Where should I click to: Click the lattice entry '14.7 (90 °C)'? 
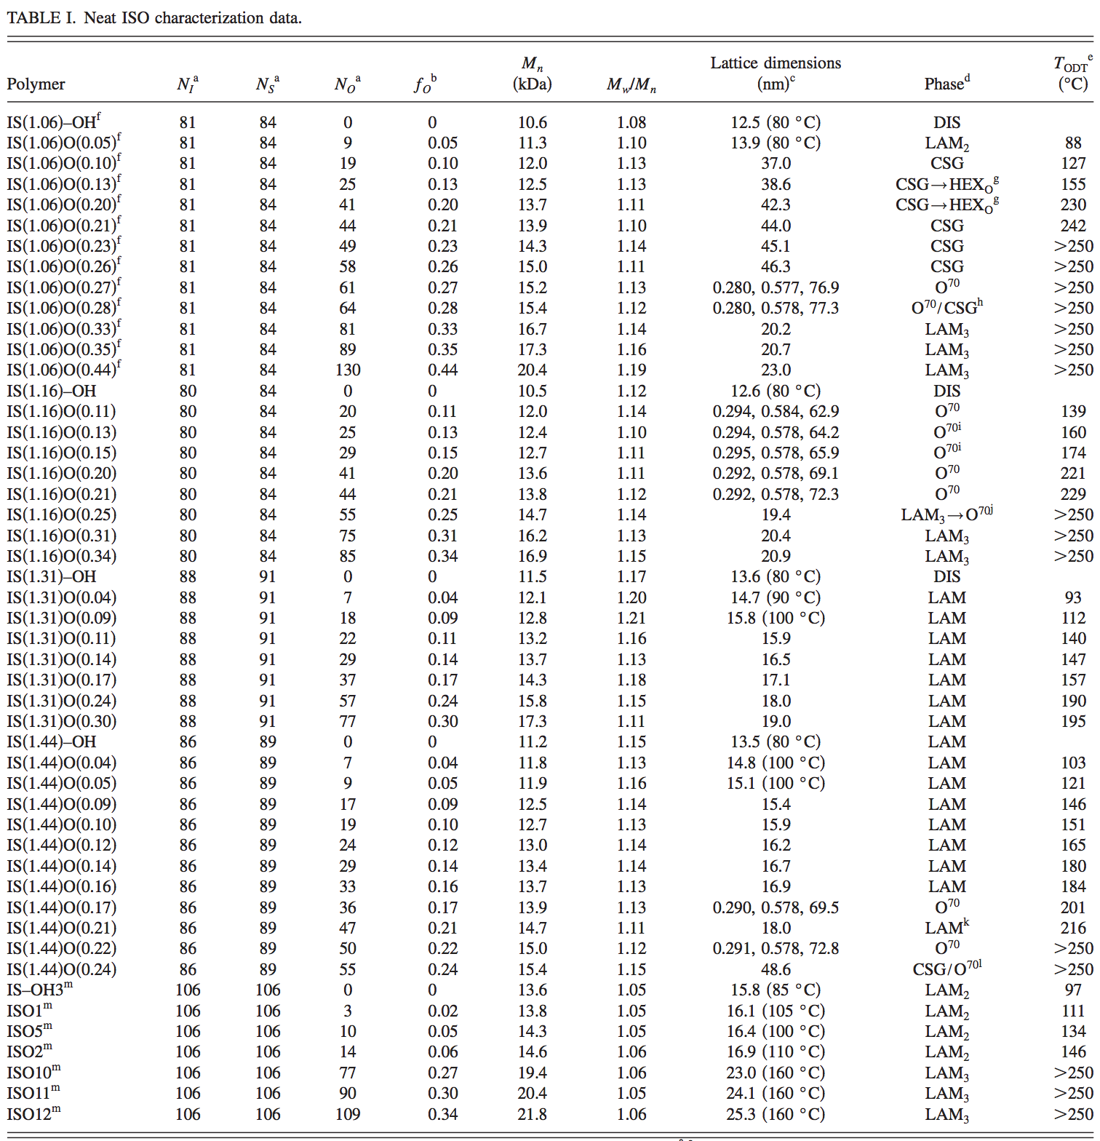pyautogui.click(x=776, y=597)
